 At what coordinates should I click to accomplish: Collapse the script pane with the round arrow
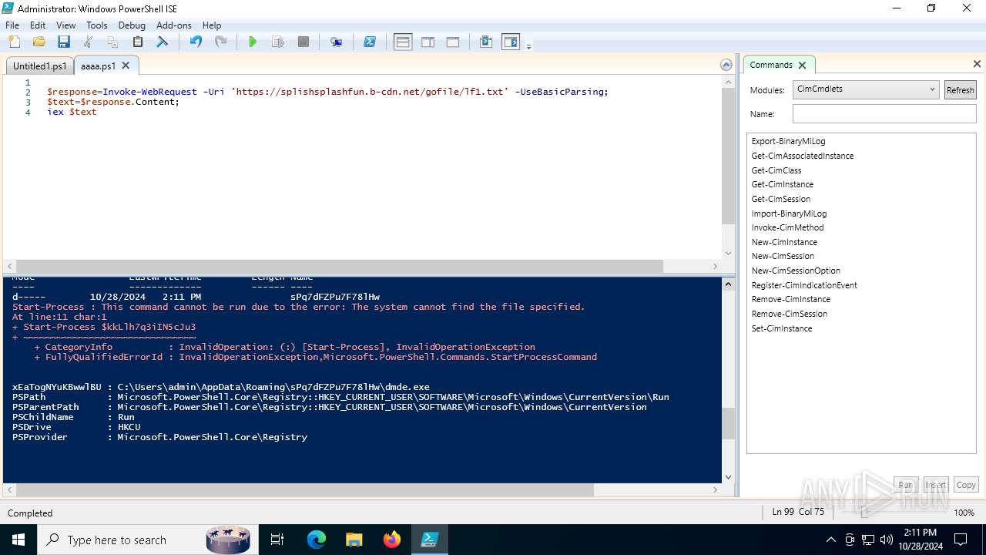pyautogui.click(x=726, y=66)
